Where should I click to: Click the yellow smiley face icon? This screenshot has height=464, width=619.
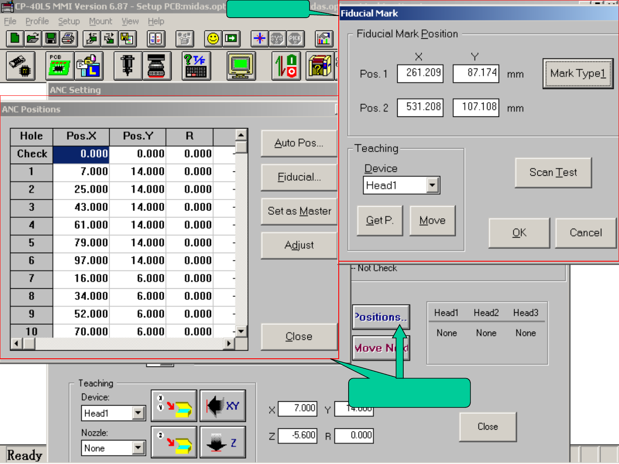(213, 39)
